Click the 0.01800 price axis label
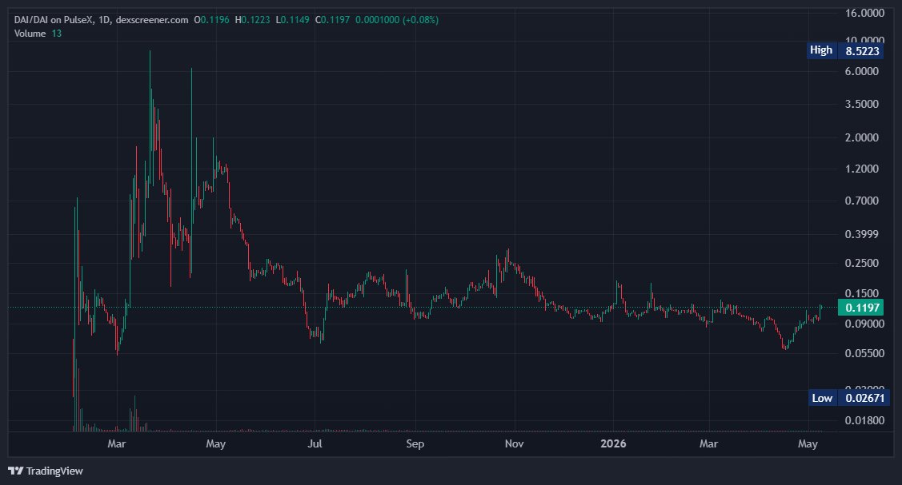 864,420
